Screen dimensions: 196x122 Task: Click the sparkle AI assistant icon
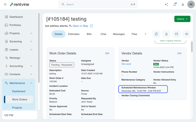[x=166, y=5]
